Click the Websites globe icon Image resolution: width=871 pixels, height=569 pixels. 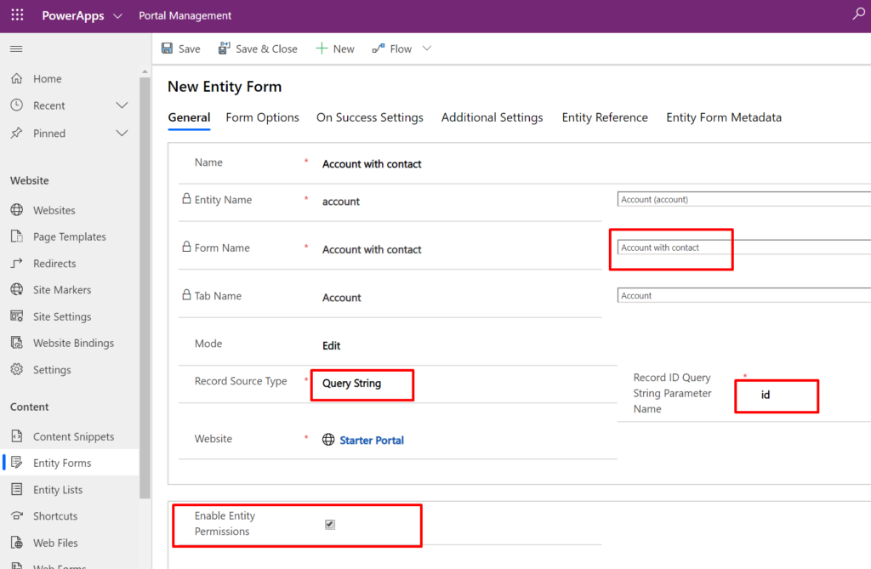pos(17,210)
